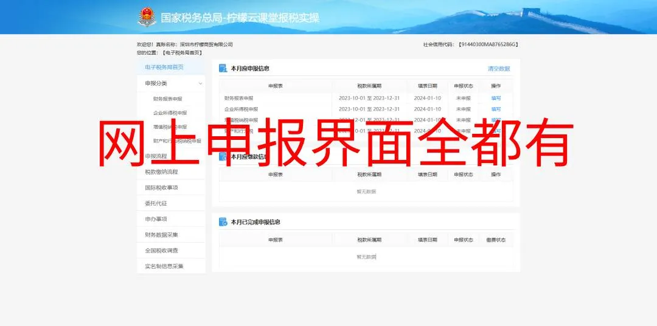Select 申报分类 in the sidebar menu

[156, 83]
